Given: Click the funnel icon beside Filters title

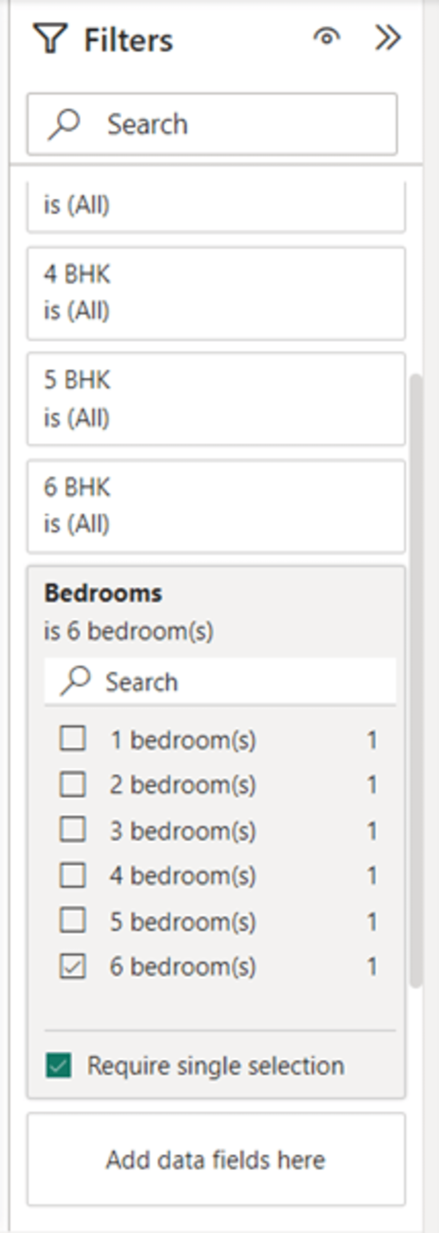Looking at the screenshot, I should tap(50, 38).
